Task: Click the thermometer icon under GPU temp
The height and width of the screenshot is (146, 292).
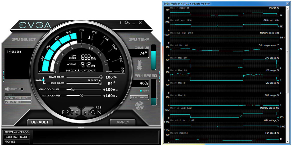Action: [x=139, y=64]
